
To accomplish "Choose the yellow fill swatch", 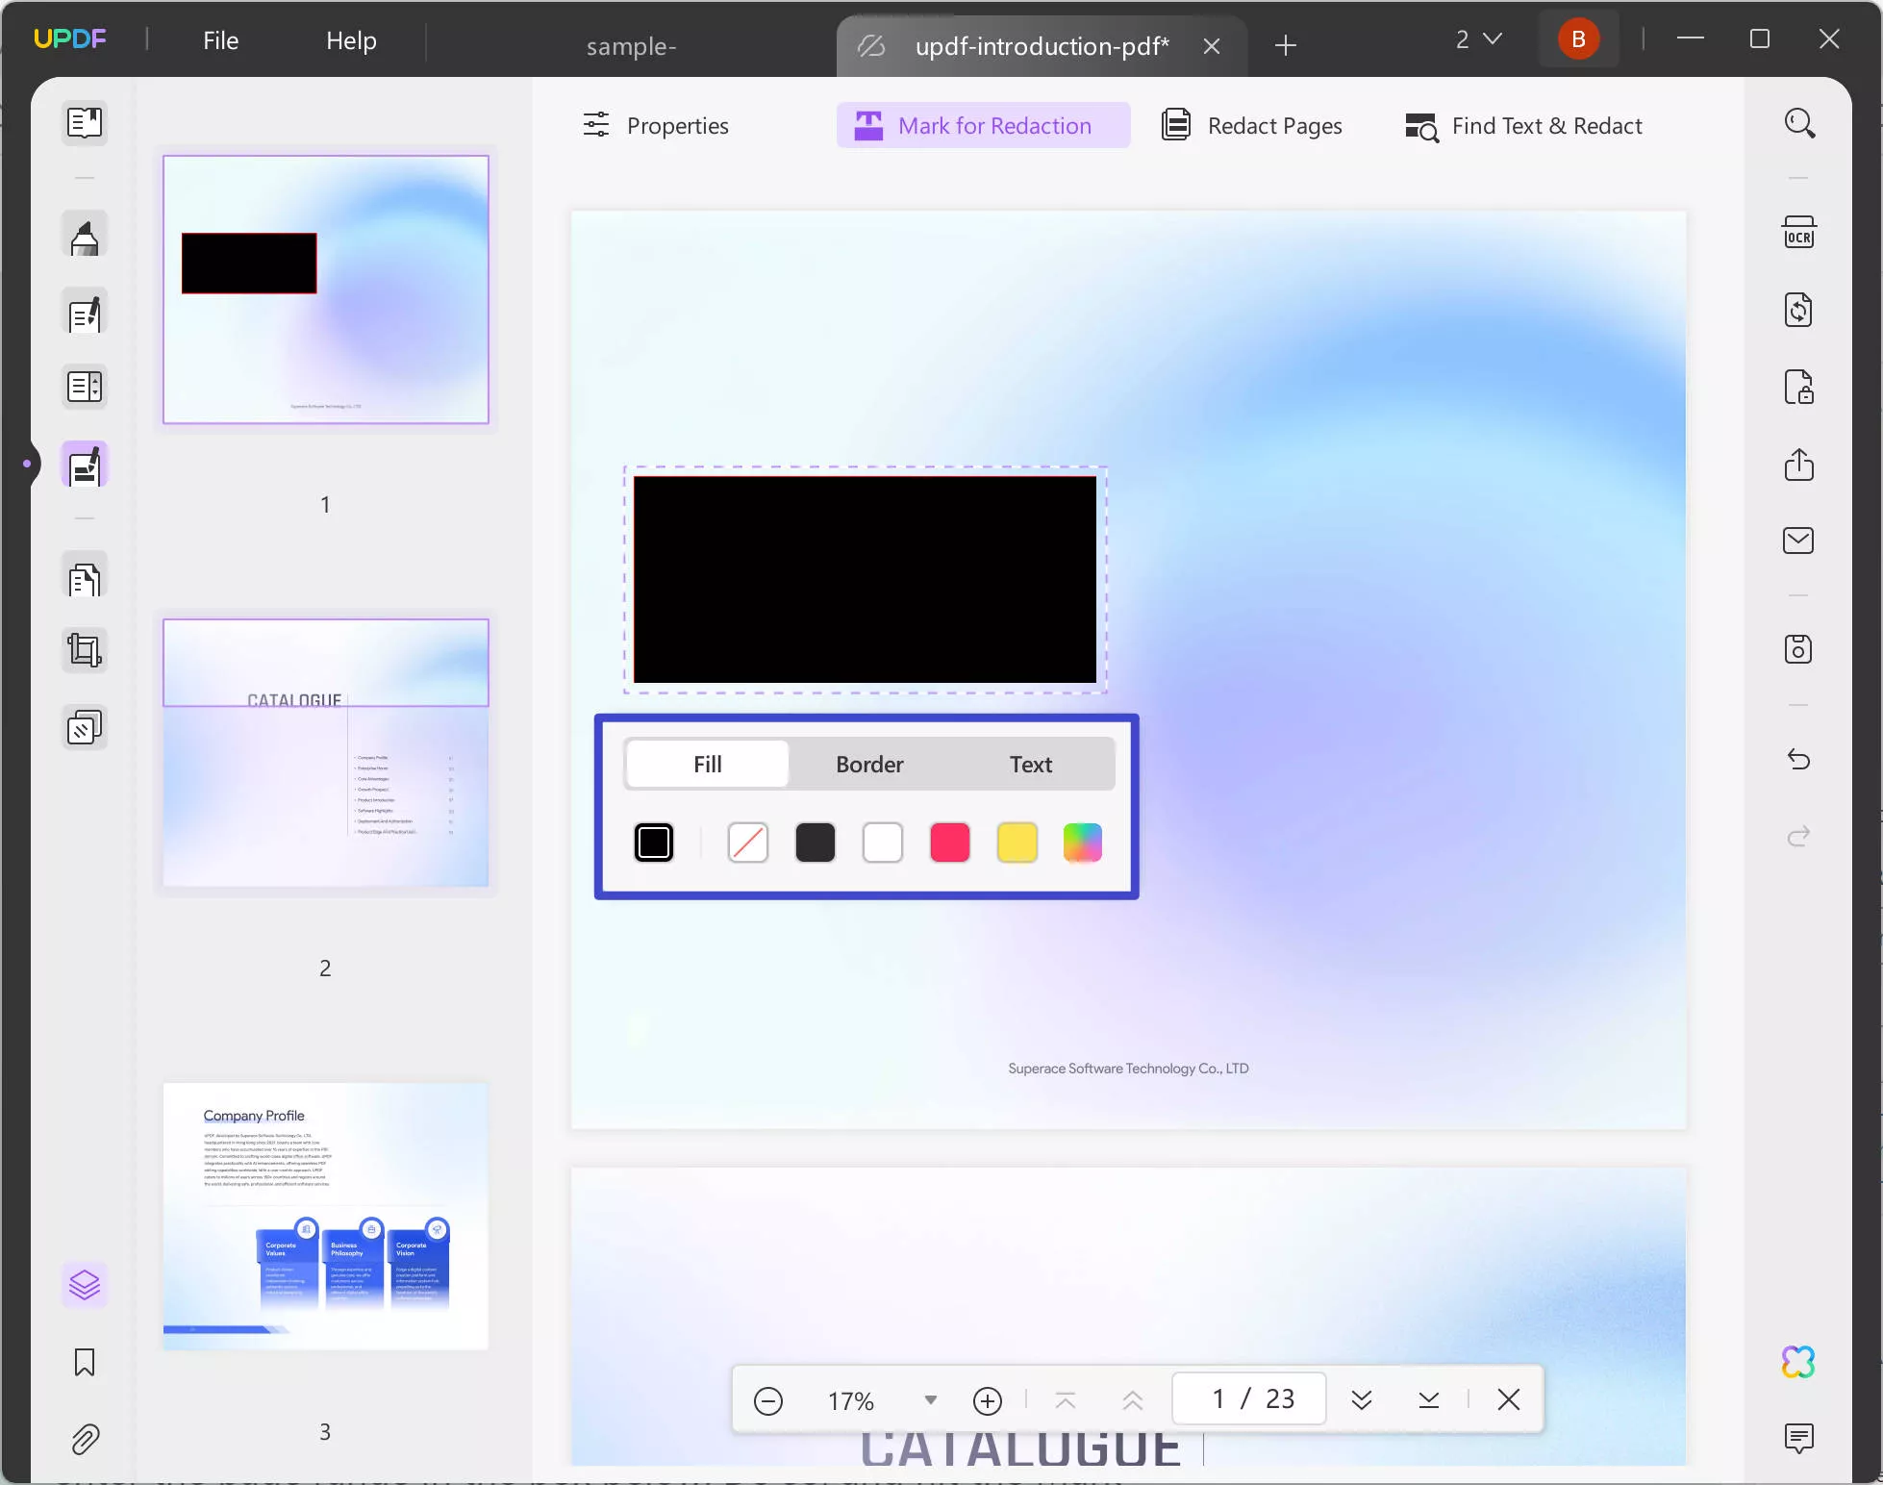I will [x=1017, y=843].
